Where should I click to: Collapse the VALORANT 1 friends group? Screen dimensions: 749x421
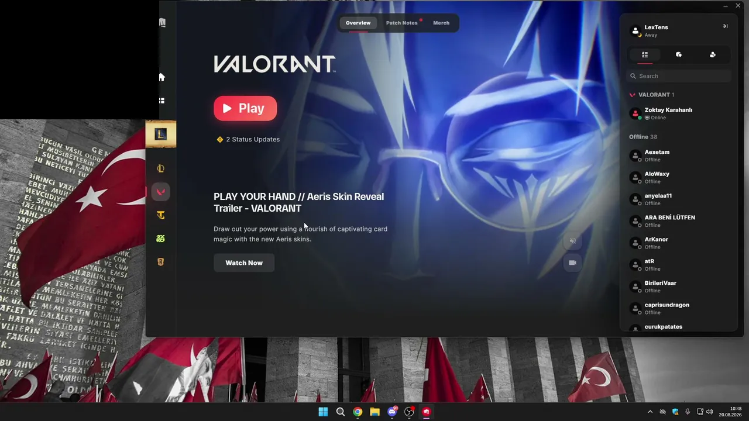[652, 95]
